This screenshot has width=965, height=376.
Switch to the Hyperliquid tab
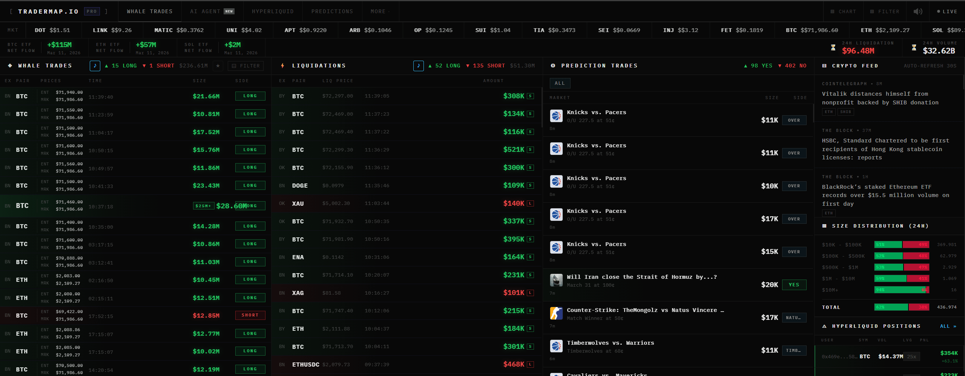tap(273, 12)
